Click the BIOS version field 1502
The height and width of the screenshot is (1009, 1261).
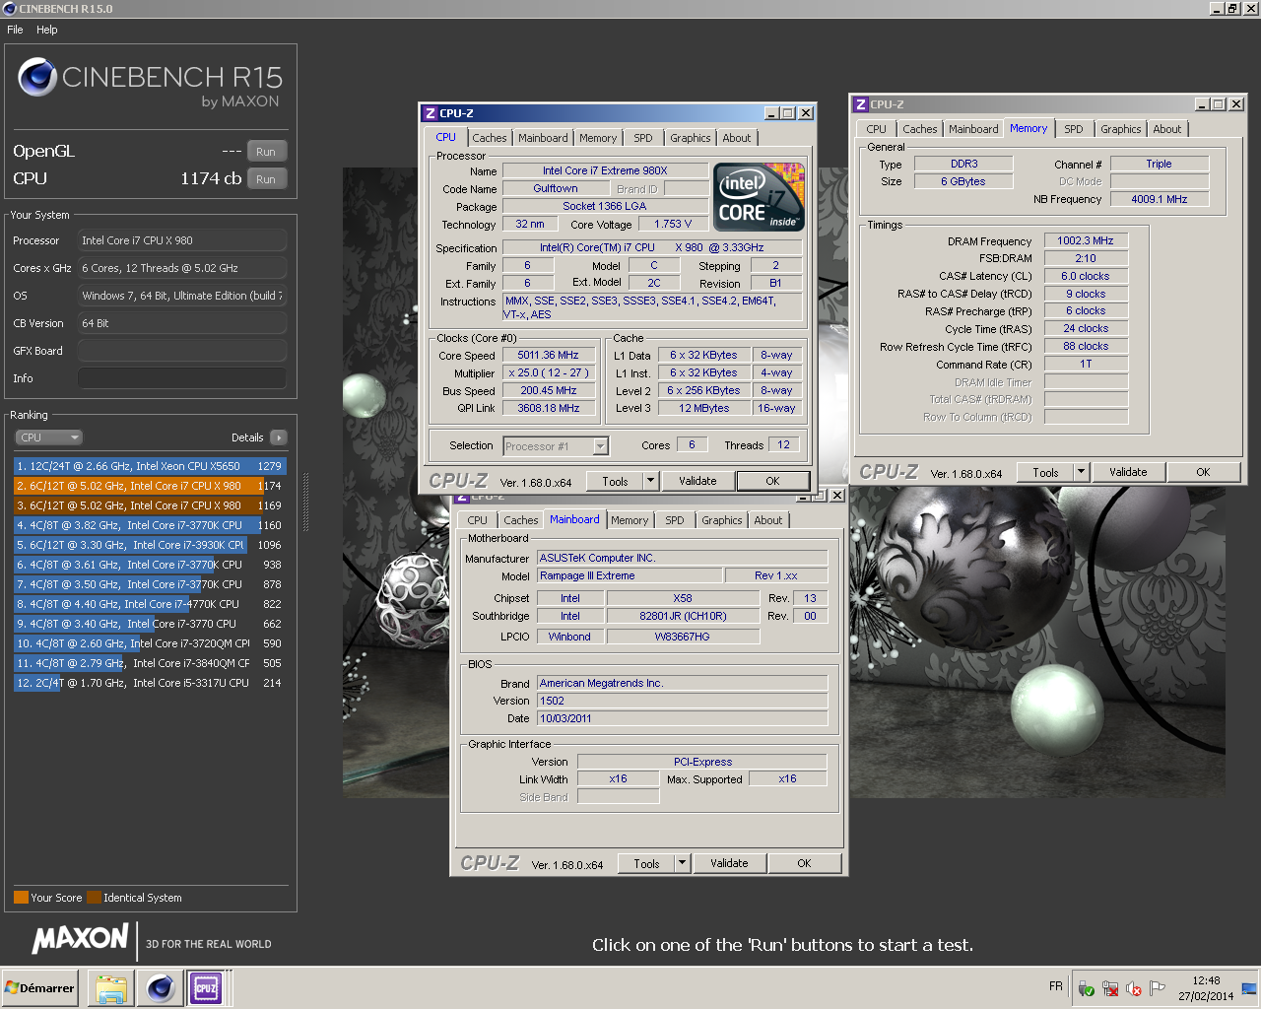tap(683, 702)
